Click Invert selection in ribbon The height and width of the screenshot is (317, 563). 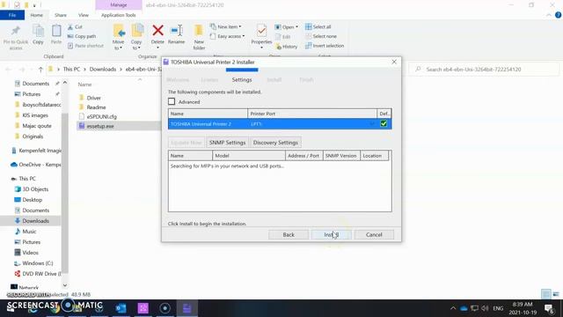click(325, 46)
